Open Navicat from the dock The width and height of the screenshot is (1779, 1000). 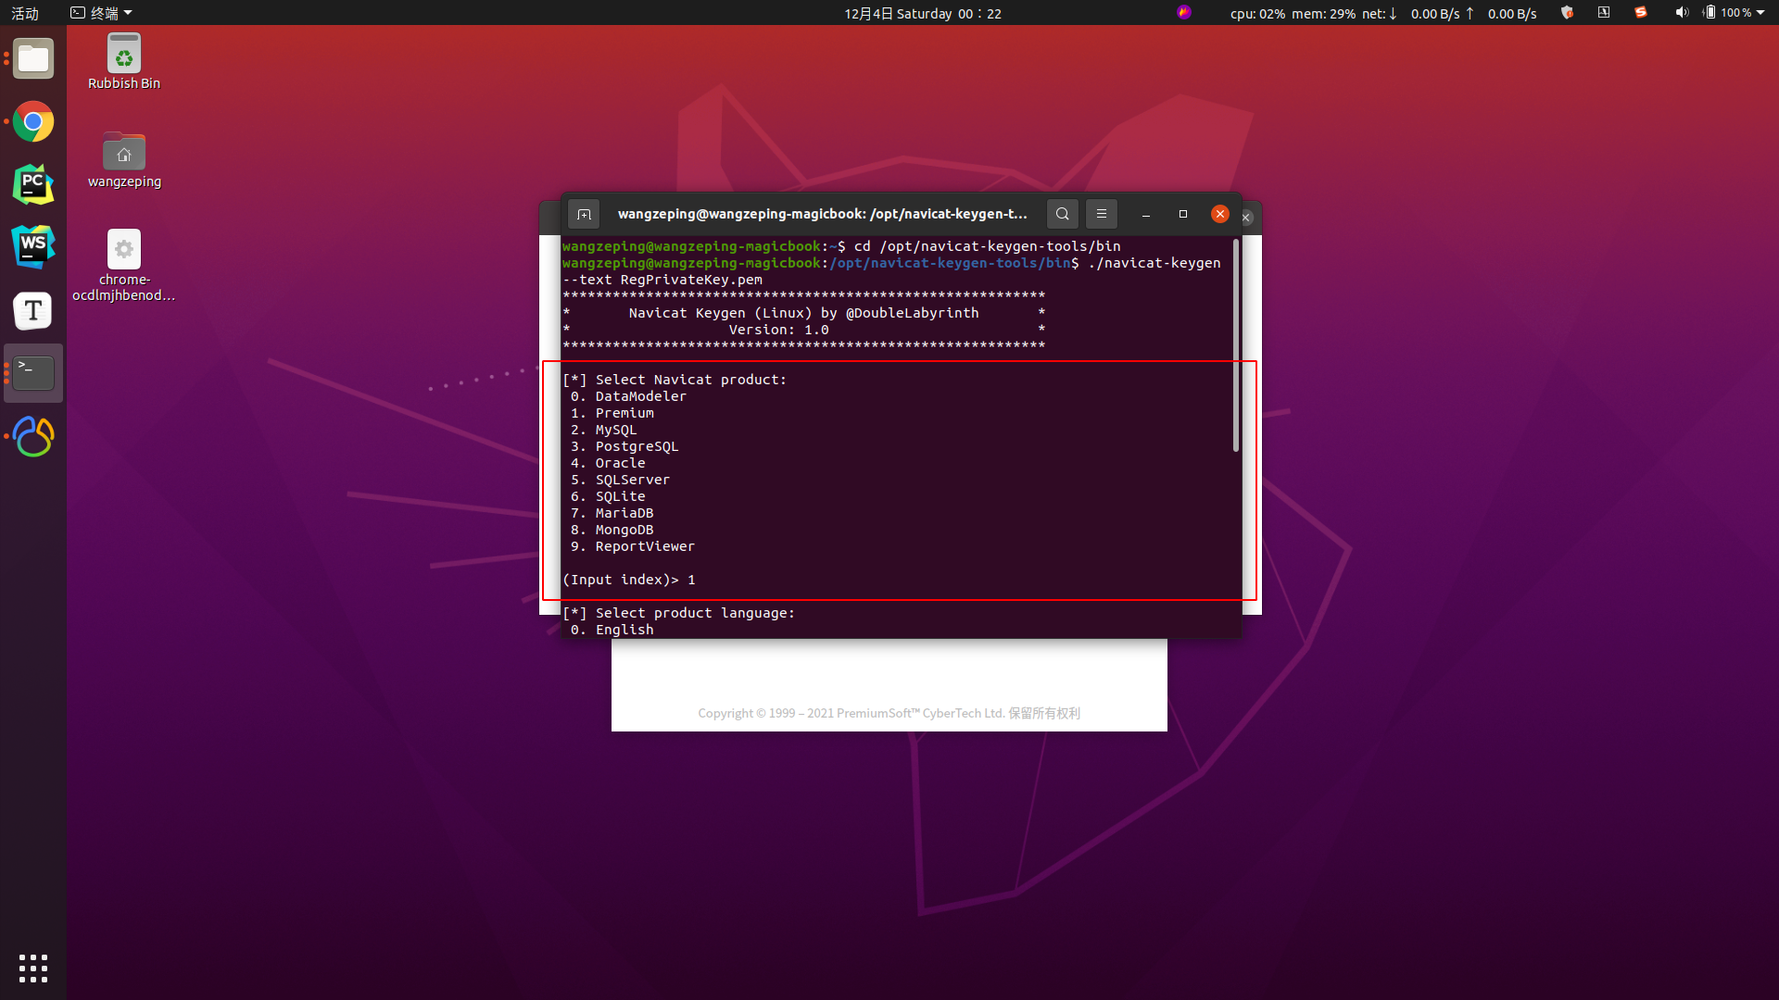click(33, 436)
